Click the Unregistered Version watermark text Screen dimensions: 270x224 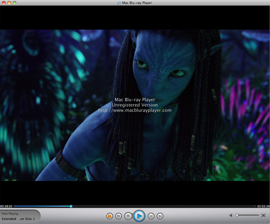[135, 105]
